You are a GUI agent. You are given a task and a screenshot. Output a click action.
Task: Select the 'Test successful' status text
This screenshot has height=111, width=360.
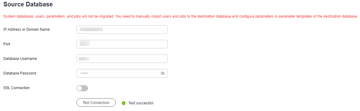tap(141, 103)
